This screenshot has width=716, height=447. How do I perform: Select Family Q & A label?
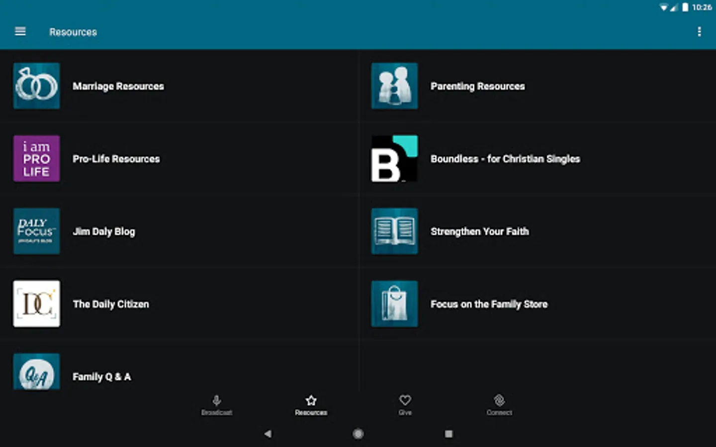click(x=102, y=376)
